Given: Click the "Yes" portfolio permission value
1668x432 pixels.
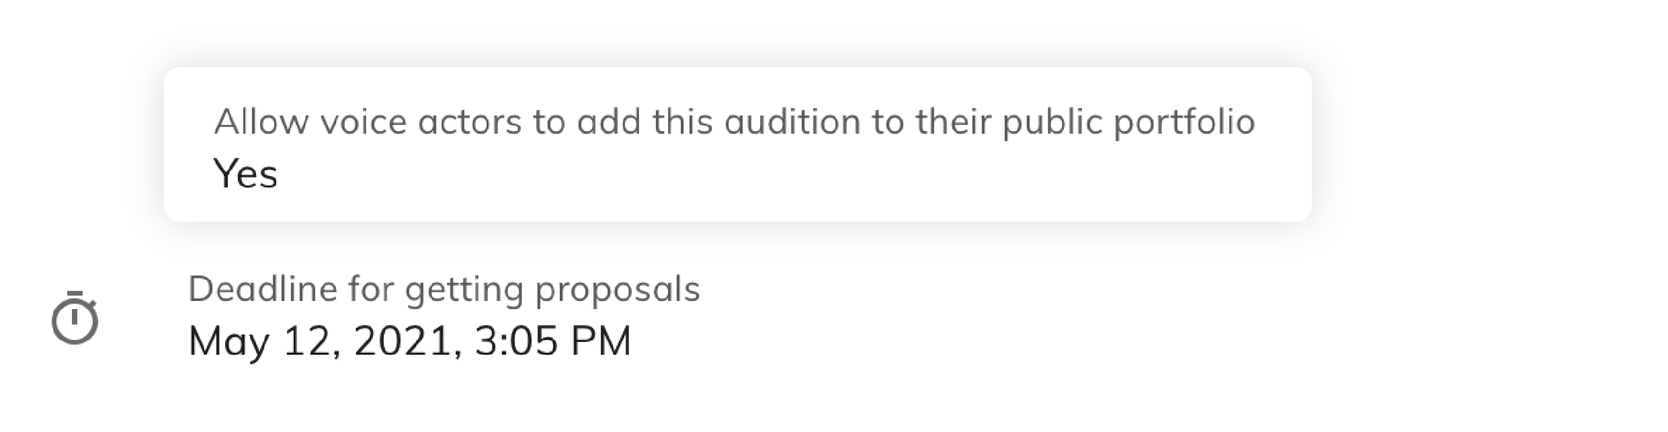Looking at the screenshot, I should click(245, 174).
